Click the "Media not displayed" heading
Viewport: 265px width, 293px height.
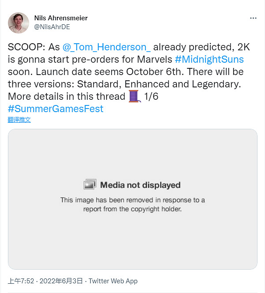click(140, 185)
